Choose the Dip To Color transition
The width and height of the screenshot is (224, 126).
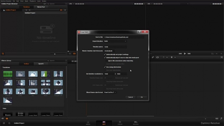45,74
